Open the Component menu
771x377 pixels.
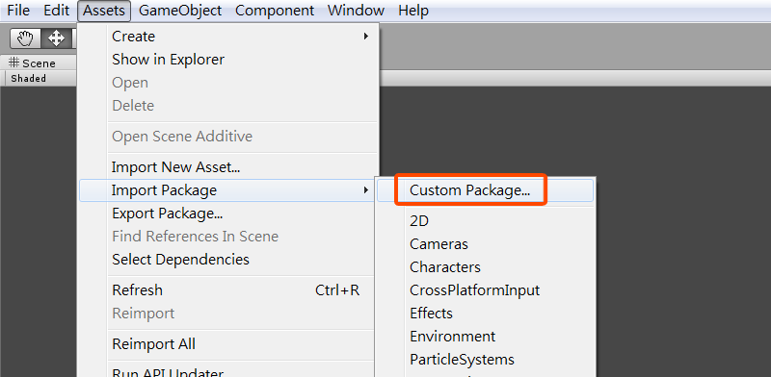pos(275,11)
